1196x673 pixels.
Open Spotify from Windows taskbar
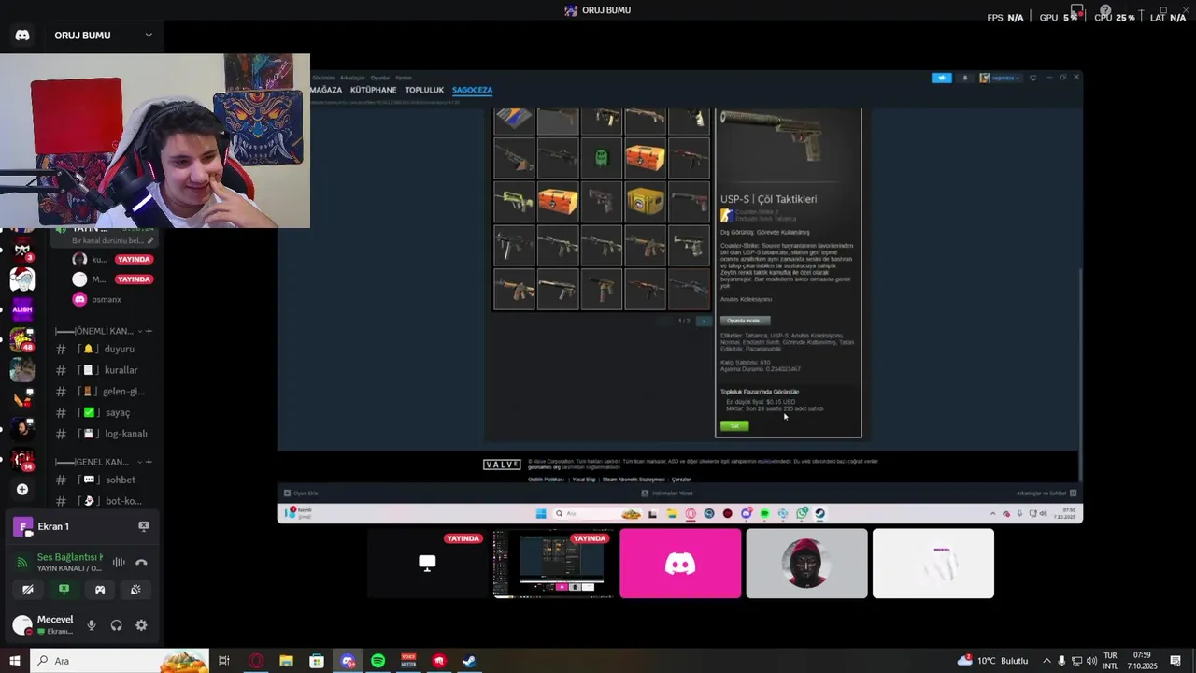point(377,661)
